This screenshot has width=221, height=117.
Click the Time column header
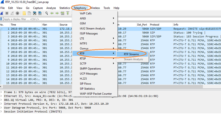pos(25,25)
